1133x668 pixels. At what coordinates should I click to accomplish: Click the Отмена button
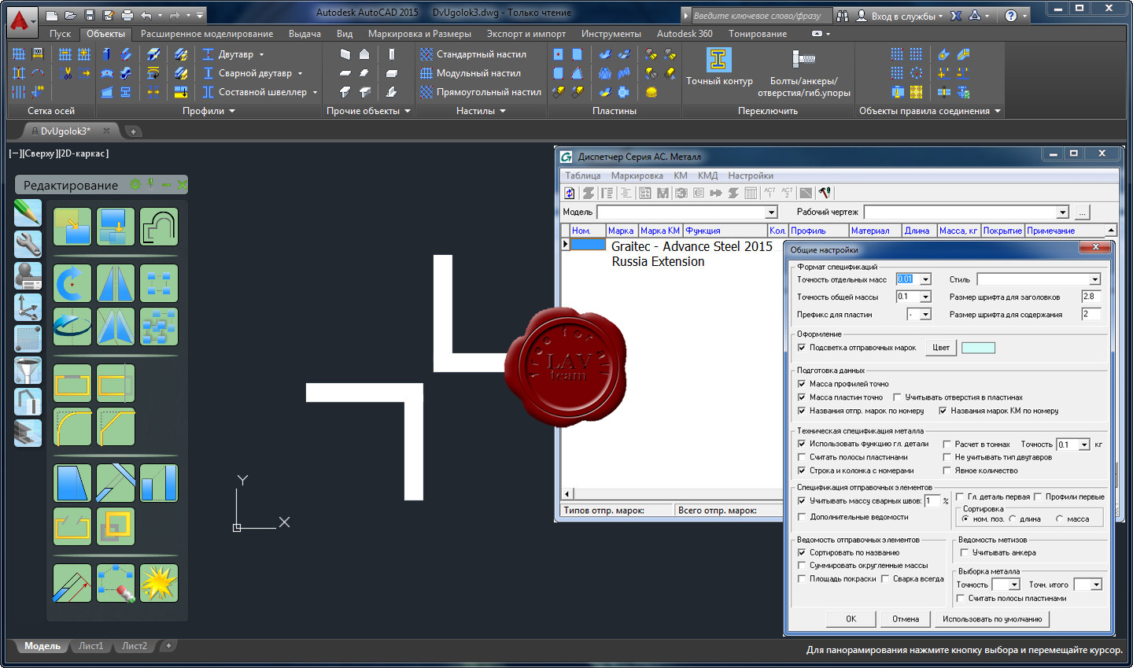[x=906, y=619]
